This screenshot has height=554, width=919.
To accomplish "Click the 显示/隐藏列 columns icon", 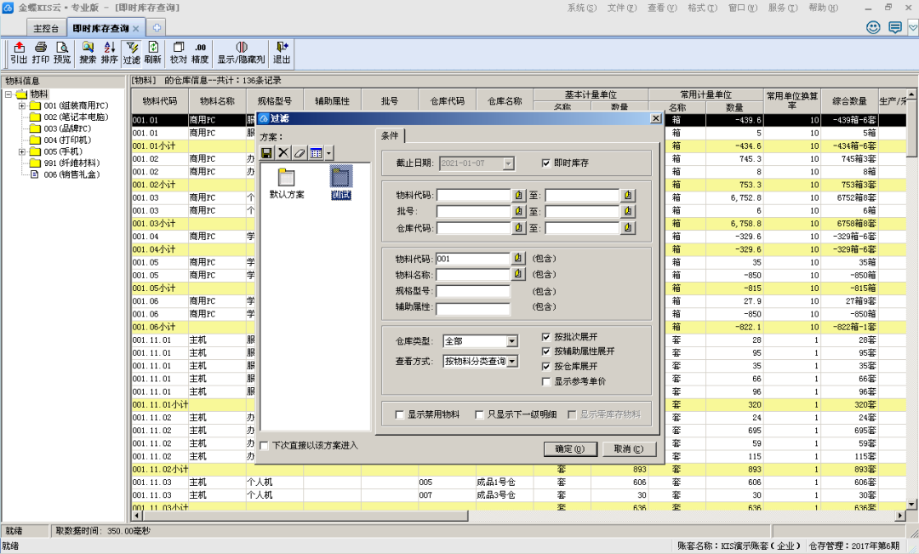I will (241, 53).
